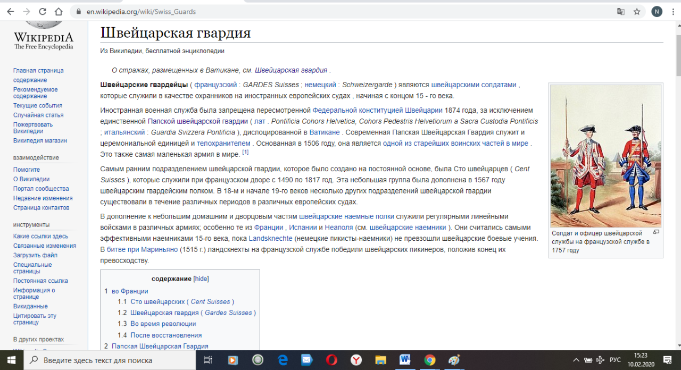
Task: Switch the РУС keyboard language
Action: pyautogui.click(x=615, y=360)
